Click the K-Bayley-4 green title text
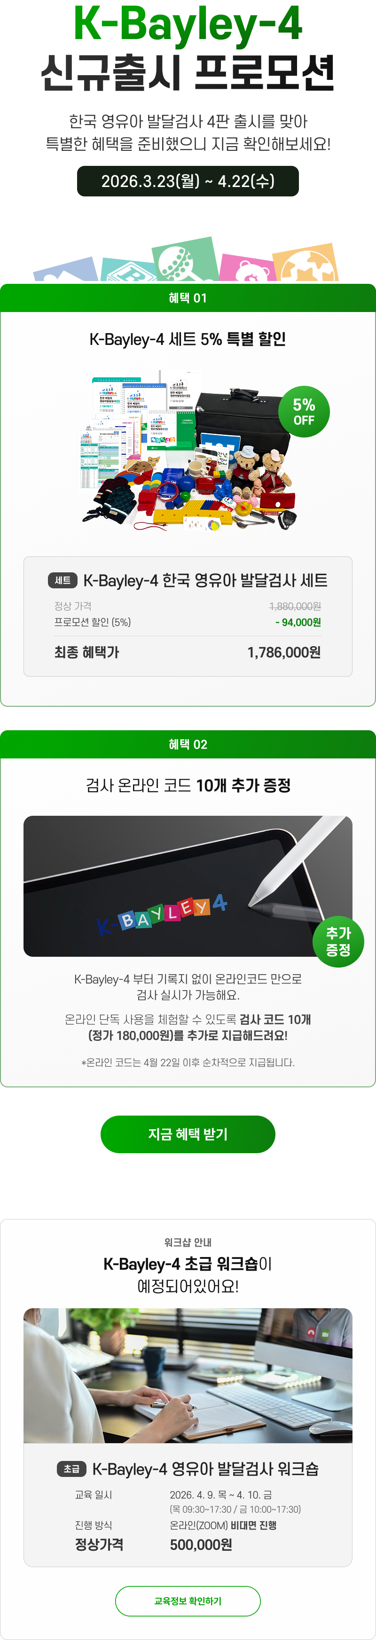 [188, 23]
